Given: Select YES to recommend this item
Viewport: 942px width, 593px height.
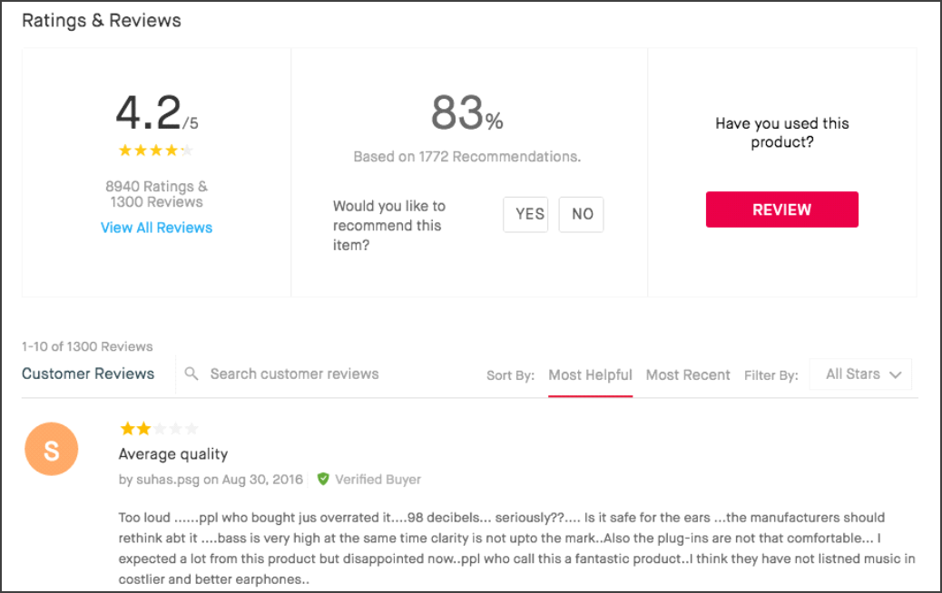Looking at the screenshot, I should coord(525,214).
